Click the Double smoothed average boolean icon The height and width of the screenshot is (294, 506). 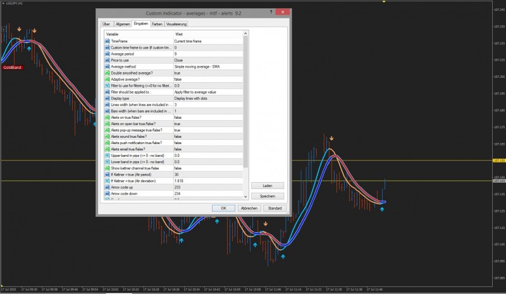(x=106, y=73)
